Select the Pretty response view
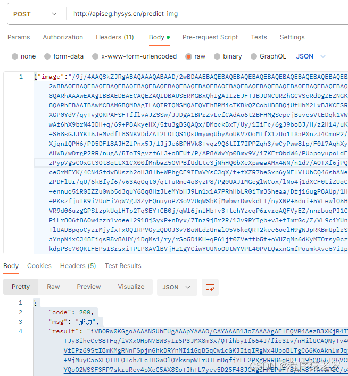Image resolution: width=348 pixels, height=376 pixels. pos(21,287)
